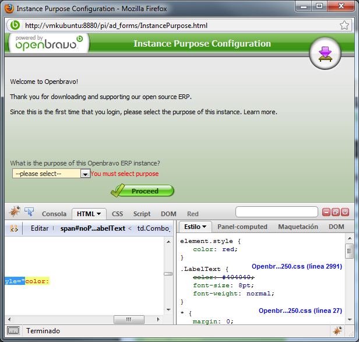
Task: Click the HTML panel scroll down arrow
Action: coord(169,310)
